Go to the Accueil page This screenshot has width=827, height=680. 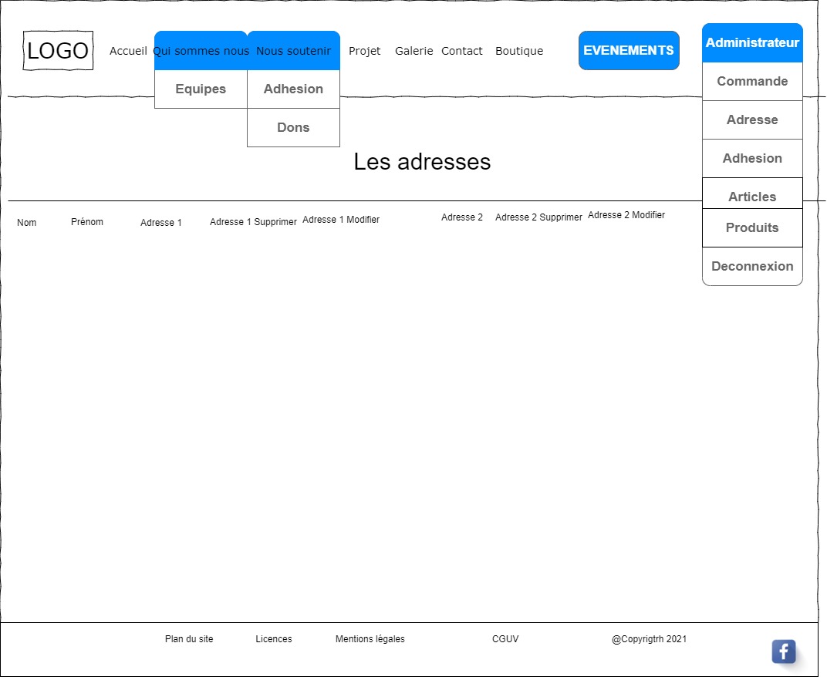[x=128, y=51]
